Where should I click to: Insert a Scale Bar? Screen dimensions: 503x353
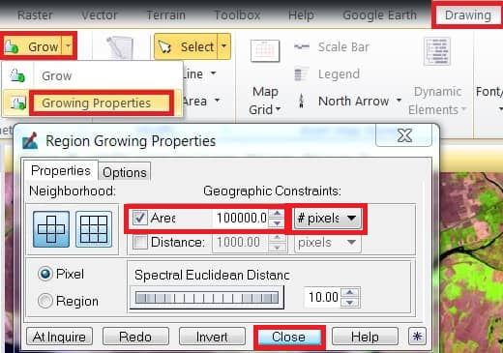point(331,47)
